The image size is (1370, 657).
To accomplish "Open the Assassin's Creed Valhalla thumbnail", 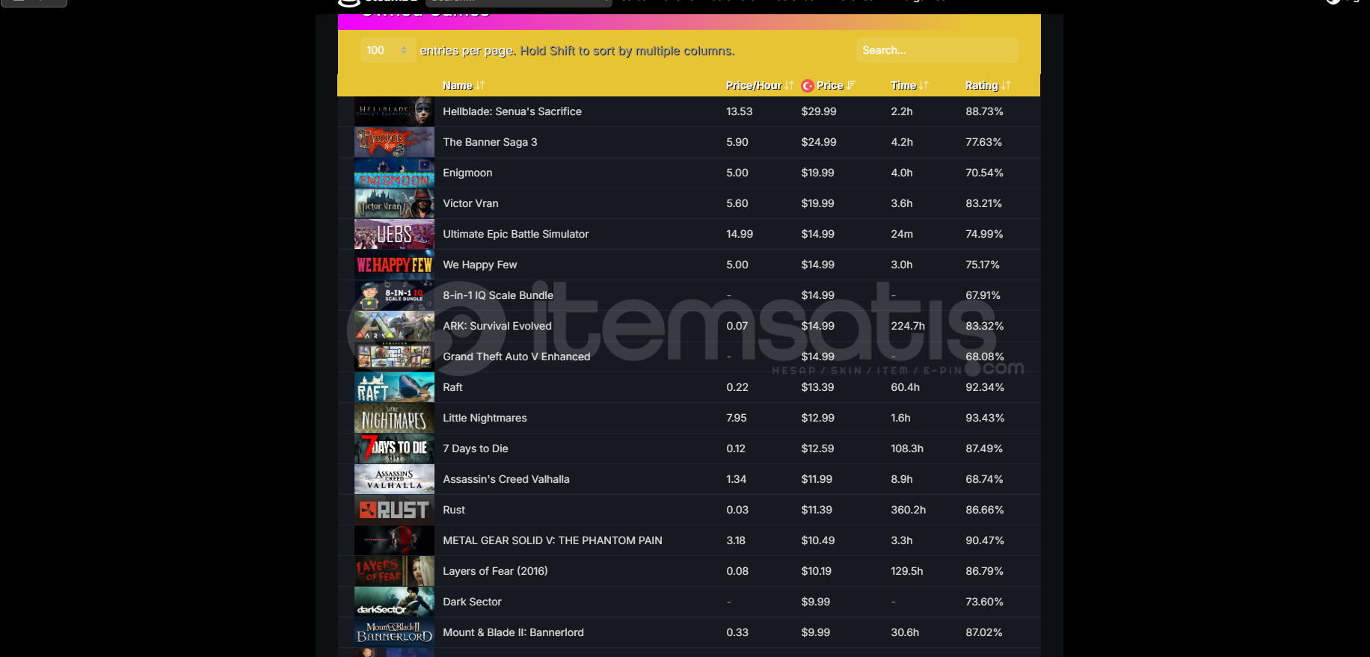I will [394, 479].
